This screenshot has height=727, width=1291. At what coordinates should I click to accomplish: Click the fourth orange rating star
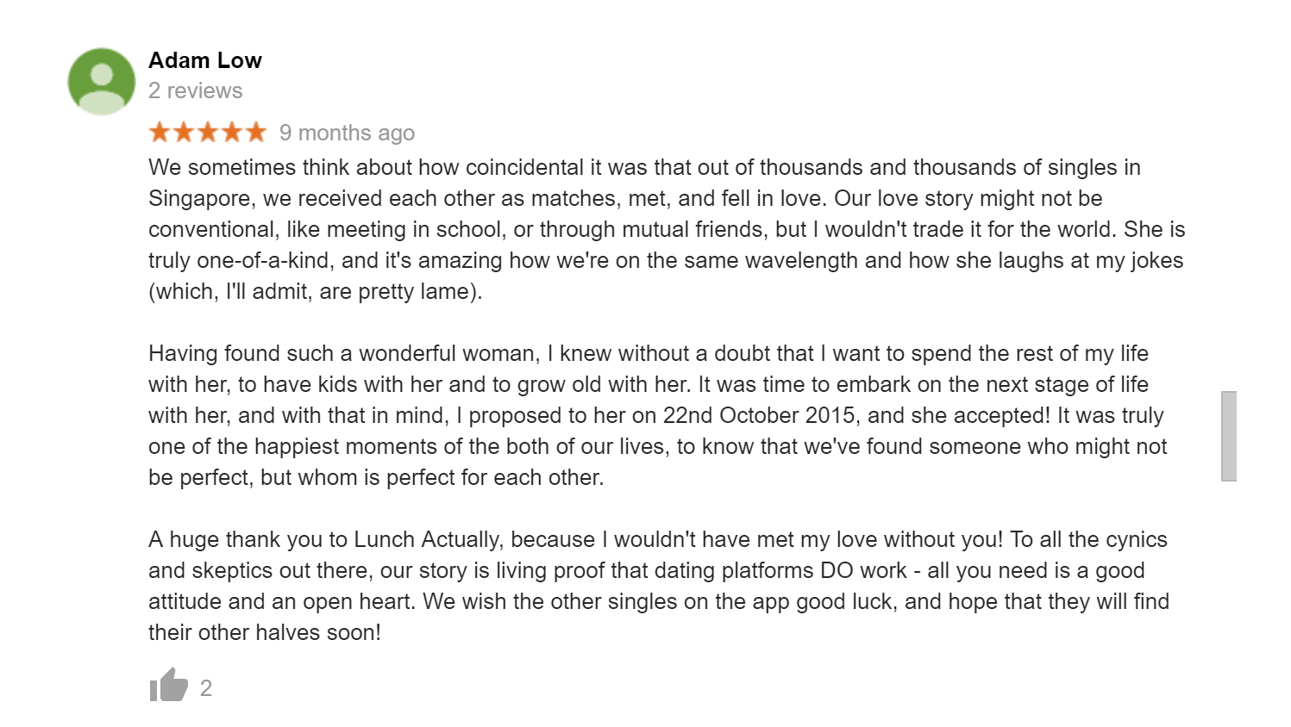(x=232, y=132)
